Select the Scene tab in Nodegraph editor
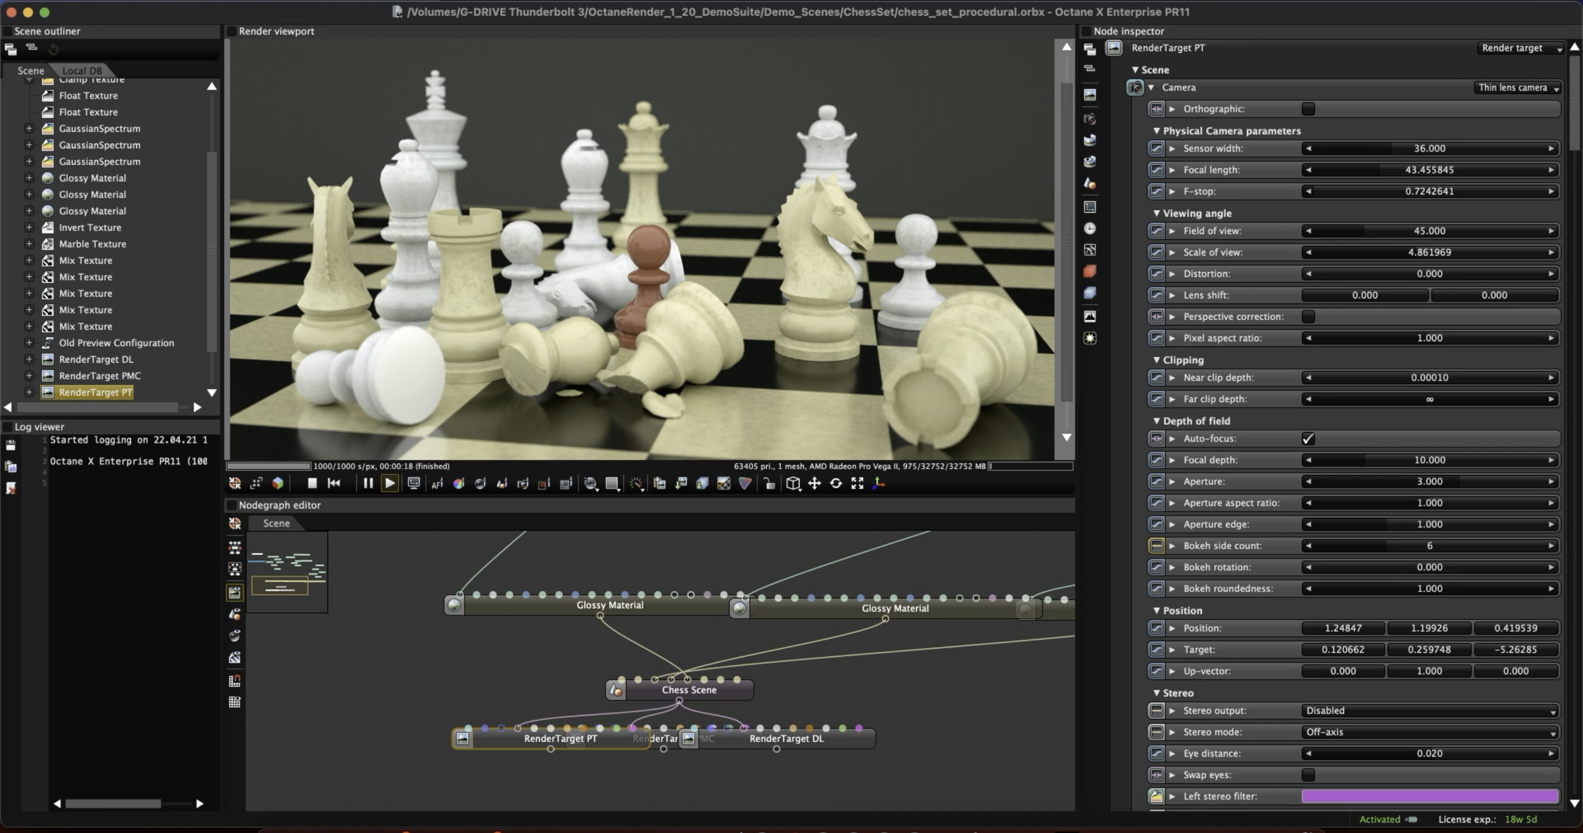 tap(276, 524)
